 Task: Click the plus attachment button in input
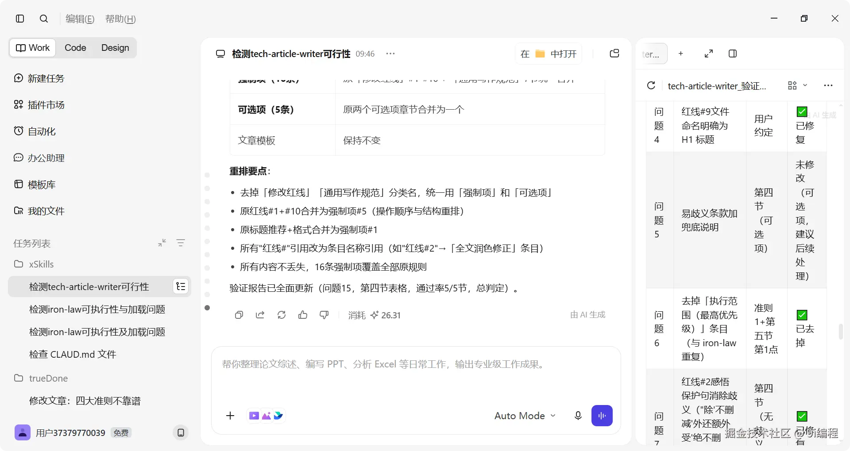pos(230,416)
